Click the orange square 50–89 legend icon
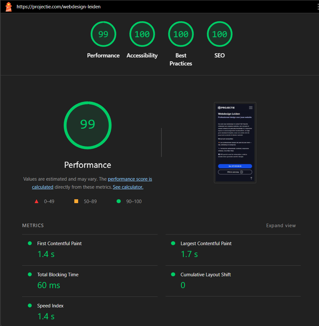Image resolution: width=319 pixels, height=326 pixels. pyautogui.click(x=76, y=202)
